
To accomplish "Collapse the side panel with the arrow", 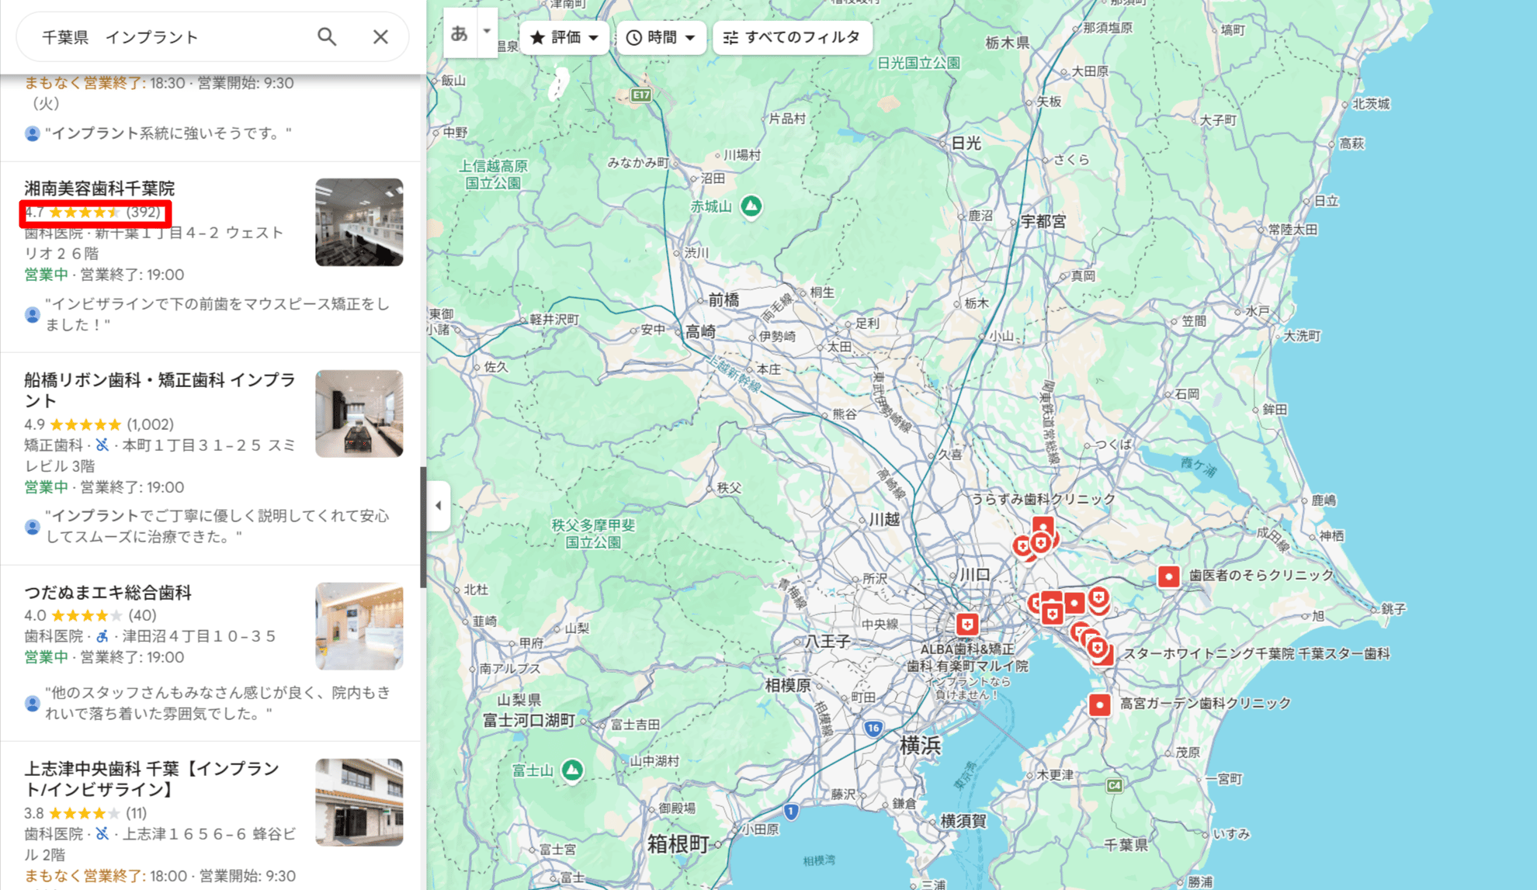I will (x=439, y=506).
